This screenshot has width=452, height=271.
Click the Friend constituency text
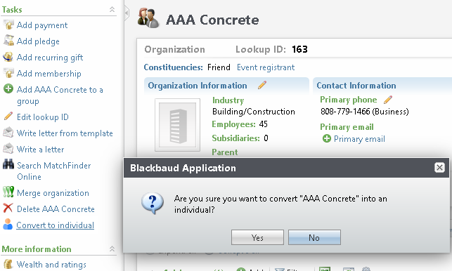tap(219, 67)
